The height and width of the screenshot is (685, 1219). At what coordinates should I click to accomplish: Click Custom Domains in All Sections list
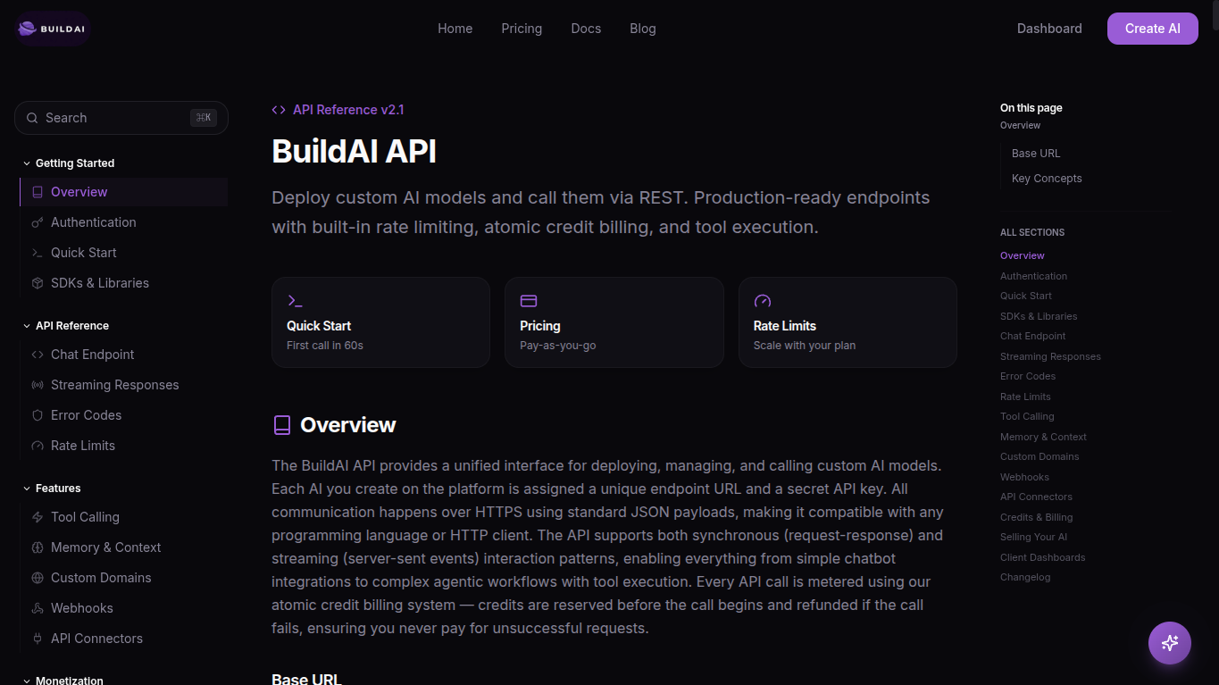pos(1039,456)
